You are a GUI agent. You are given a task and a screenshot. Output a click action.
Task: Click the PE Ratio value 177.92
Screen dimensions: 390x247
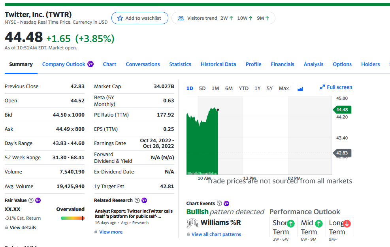click(166, 115)
